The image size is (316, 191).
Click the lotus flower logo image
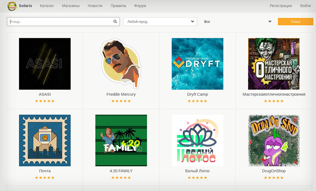click(197, 140)
